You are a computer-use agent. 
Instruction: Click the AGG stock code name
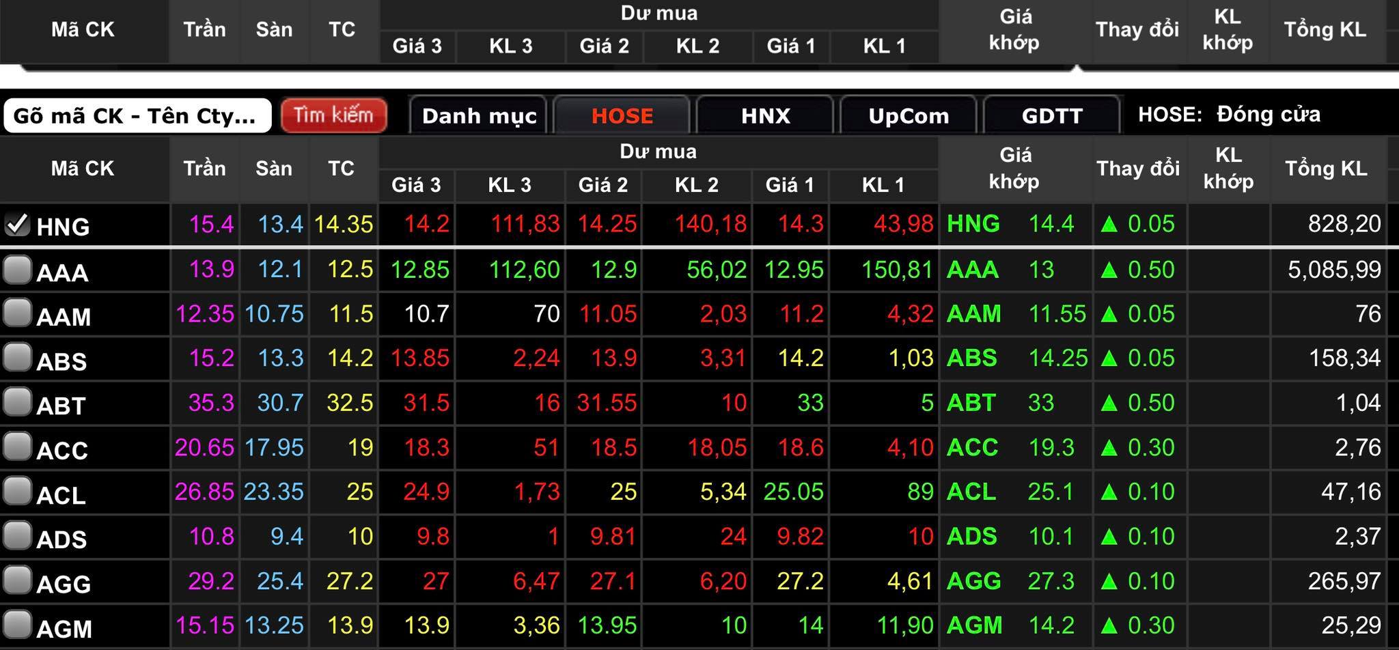[64, 584]
